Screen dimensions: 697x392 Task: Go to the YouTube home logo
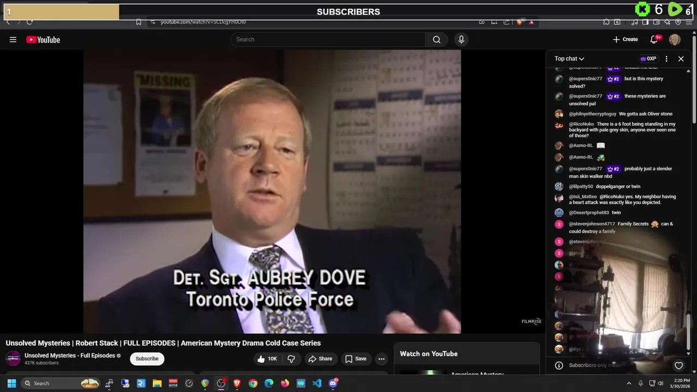[x=43, y=39]
